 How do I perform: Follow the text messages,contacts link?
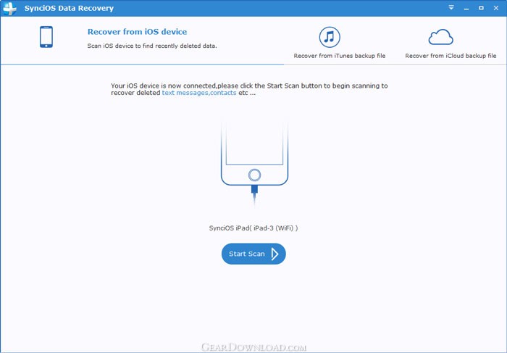pyautogui.click(x=199, y=93)
